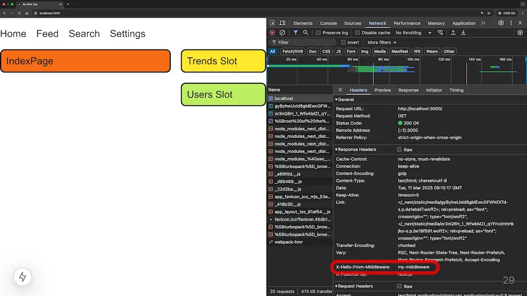Screen dimensions: 527x296
Task: Import HAR file upload icon
Action: [x=453, y=32]
